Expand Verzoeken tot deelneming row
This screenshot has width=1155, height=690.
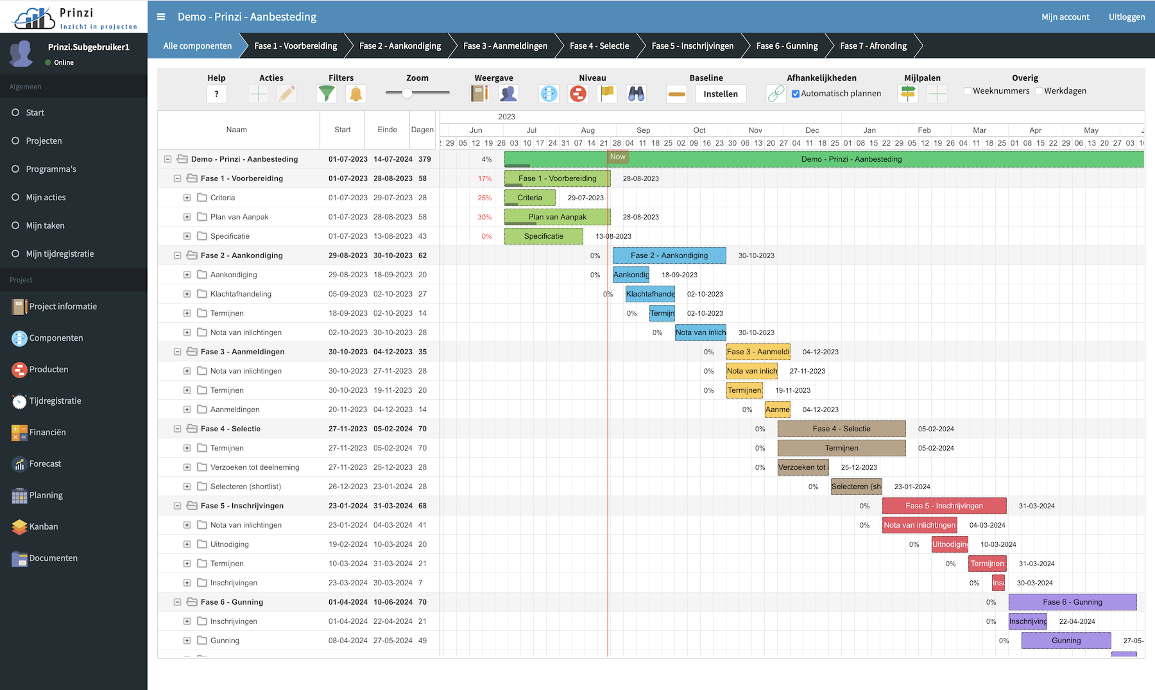[x=187, y=467]
